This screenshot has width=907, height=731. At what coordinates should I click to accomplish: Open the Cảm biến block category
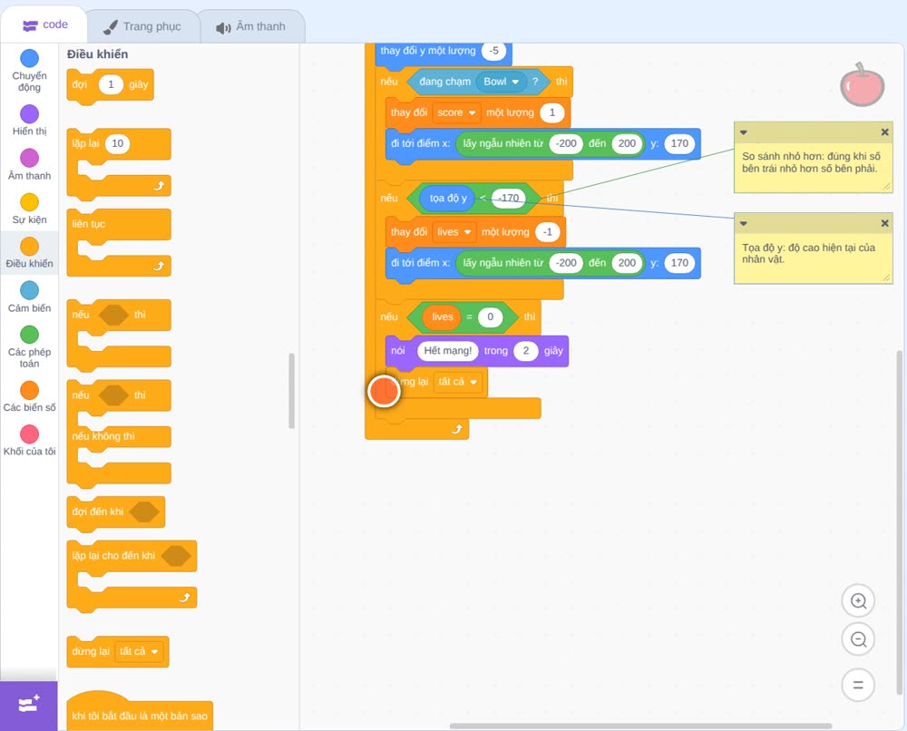[x=29, y=297]
